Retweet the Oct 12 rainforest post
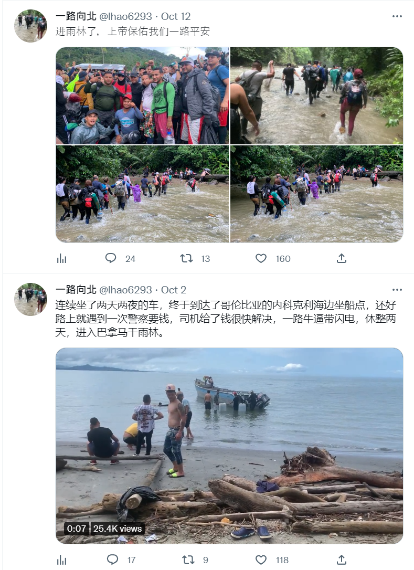The image size is (414, 570). (186, 258)
